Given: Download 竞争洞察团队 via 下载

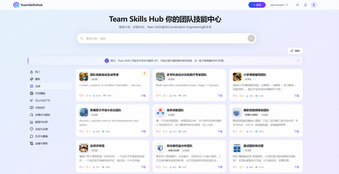Looking at the screenshot, I should (x=220, y=131).
